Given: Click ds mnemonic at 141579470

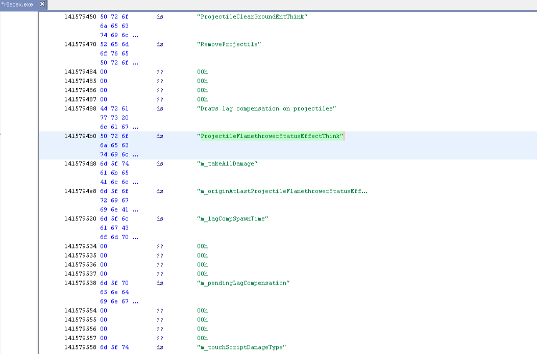Looking at the screenshot, I should [160, 44].
